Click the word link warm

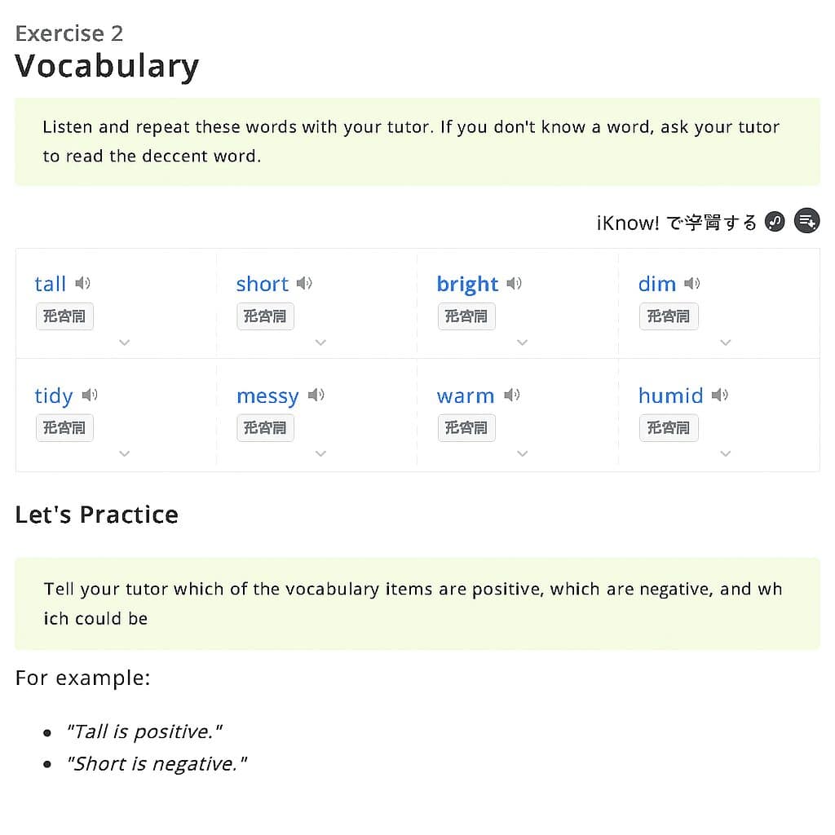coord(466,396)
